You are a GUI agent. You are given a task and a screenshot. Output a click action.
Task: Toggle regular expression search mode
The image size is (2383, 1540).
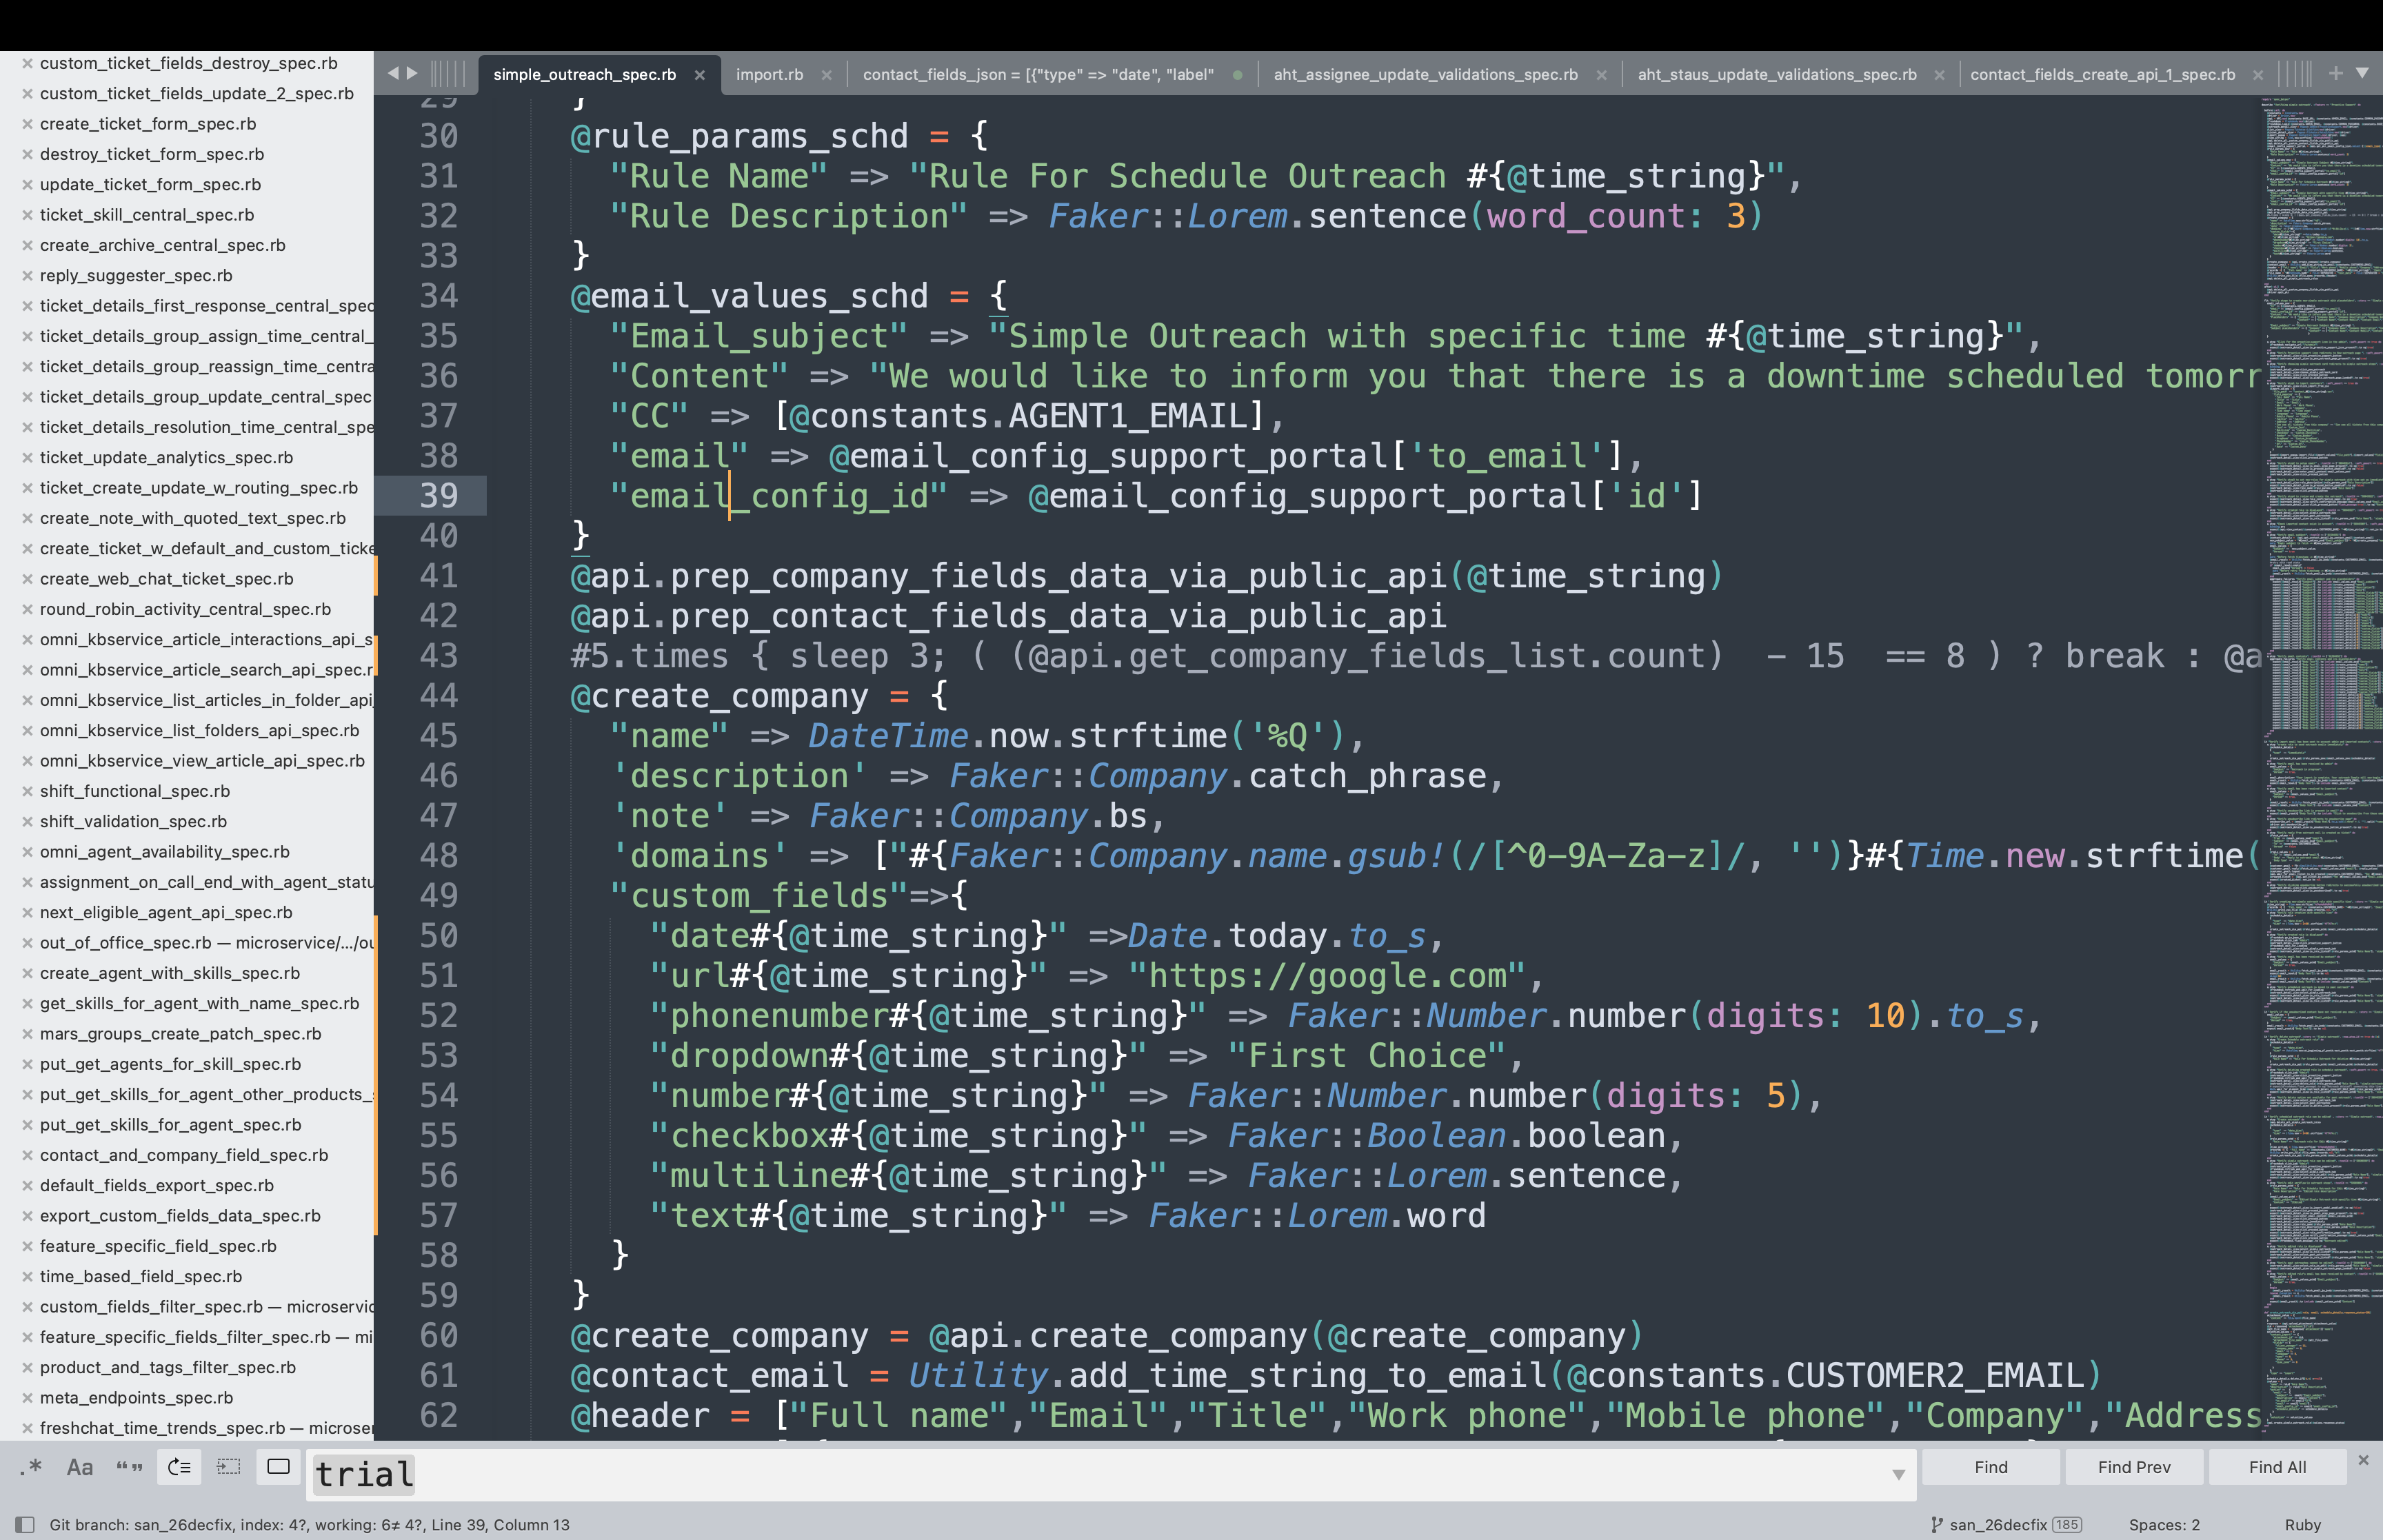tap(31, 1467)
